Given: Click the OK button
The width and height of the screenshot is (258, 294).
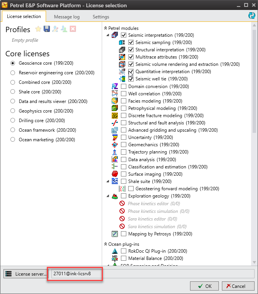Looking at the screenshot, I should pyautogui.click(x=204, y=286).
